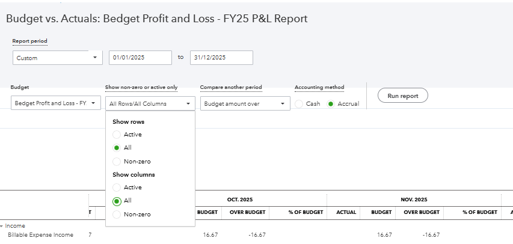Edit the start date 01/01/2025 field
The height and width of the screenshot is (244, 513).
[140, 58]
